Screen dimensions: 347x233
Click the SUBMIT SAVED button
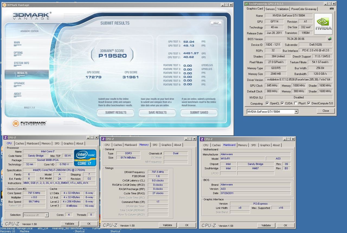199,112
